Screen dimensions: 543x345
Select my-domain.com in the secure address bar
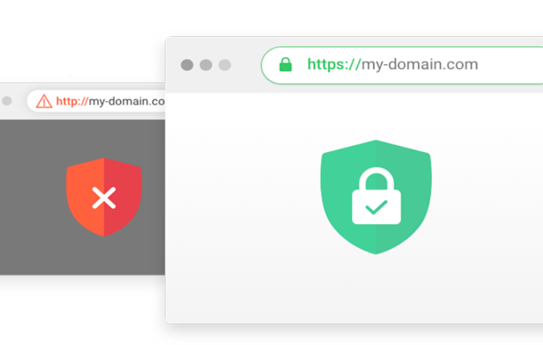click(420, 65)
